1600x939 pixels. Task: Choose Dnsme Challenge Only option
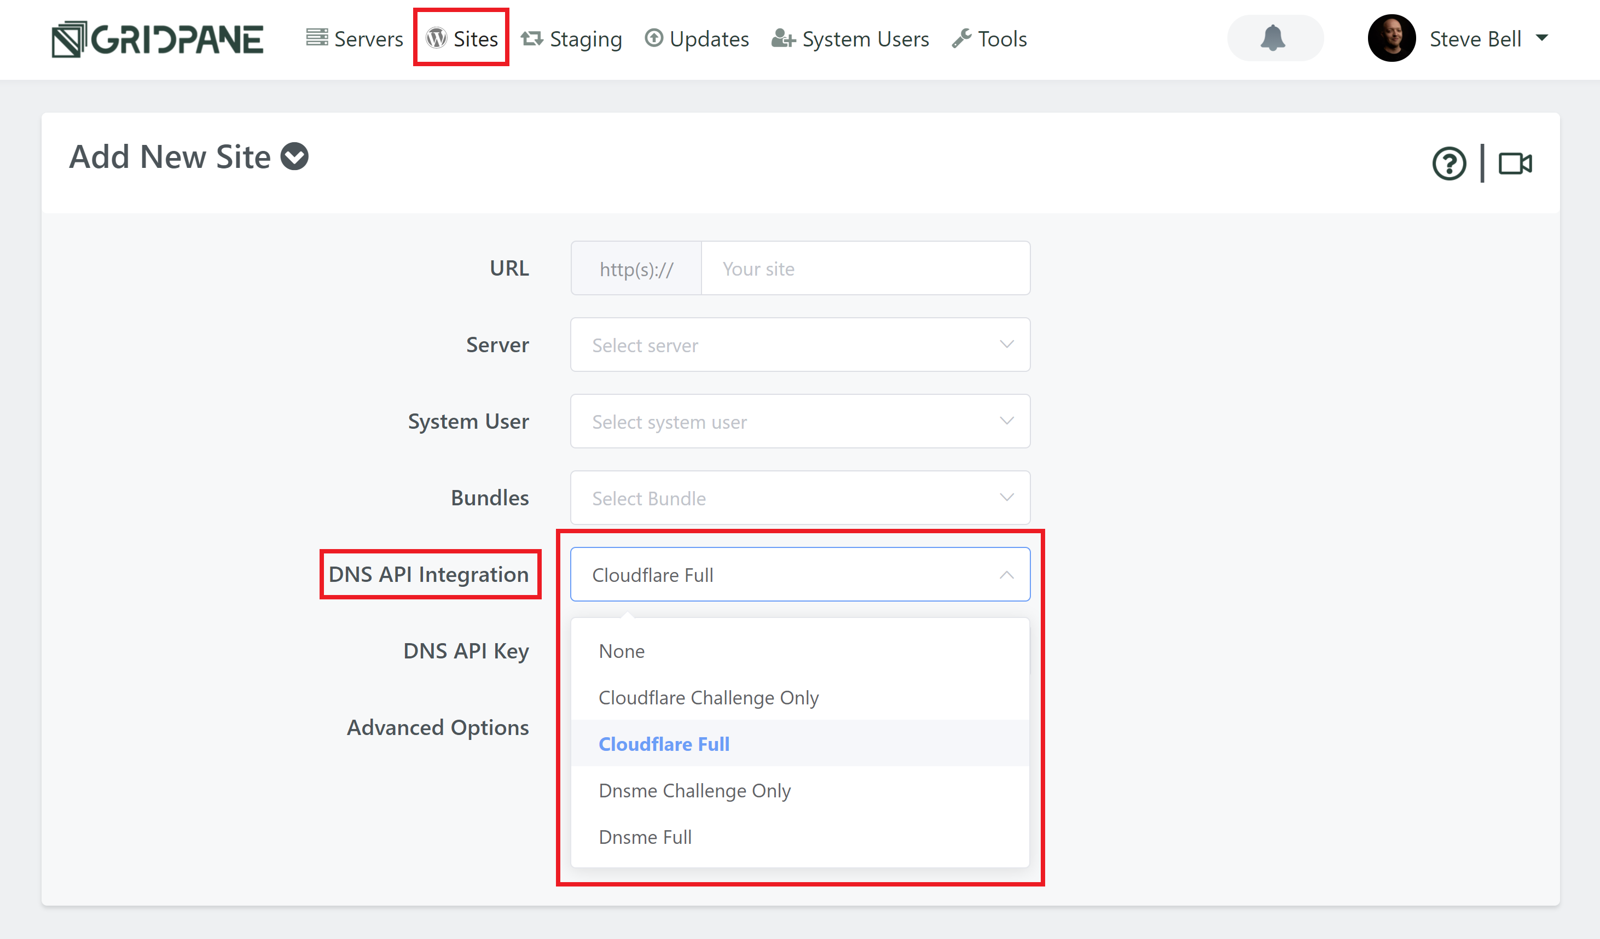(x=800, y=791)
